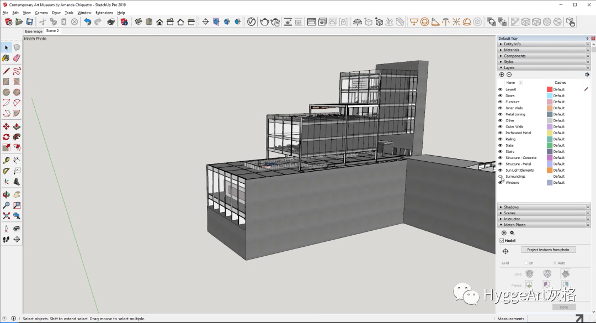Hide the Railing layer

[500, 139]
